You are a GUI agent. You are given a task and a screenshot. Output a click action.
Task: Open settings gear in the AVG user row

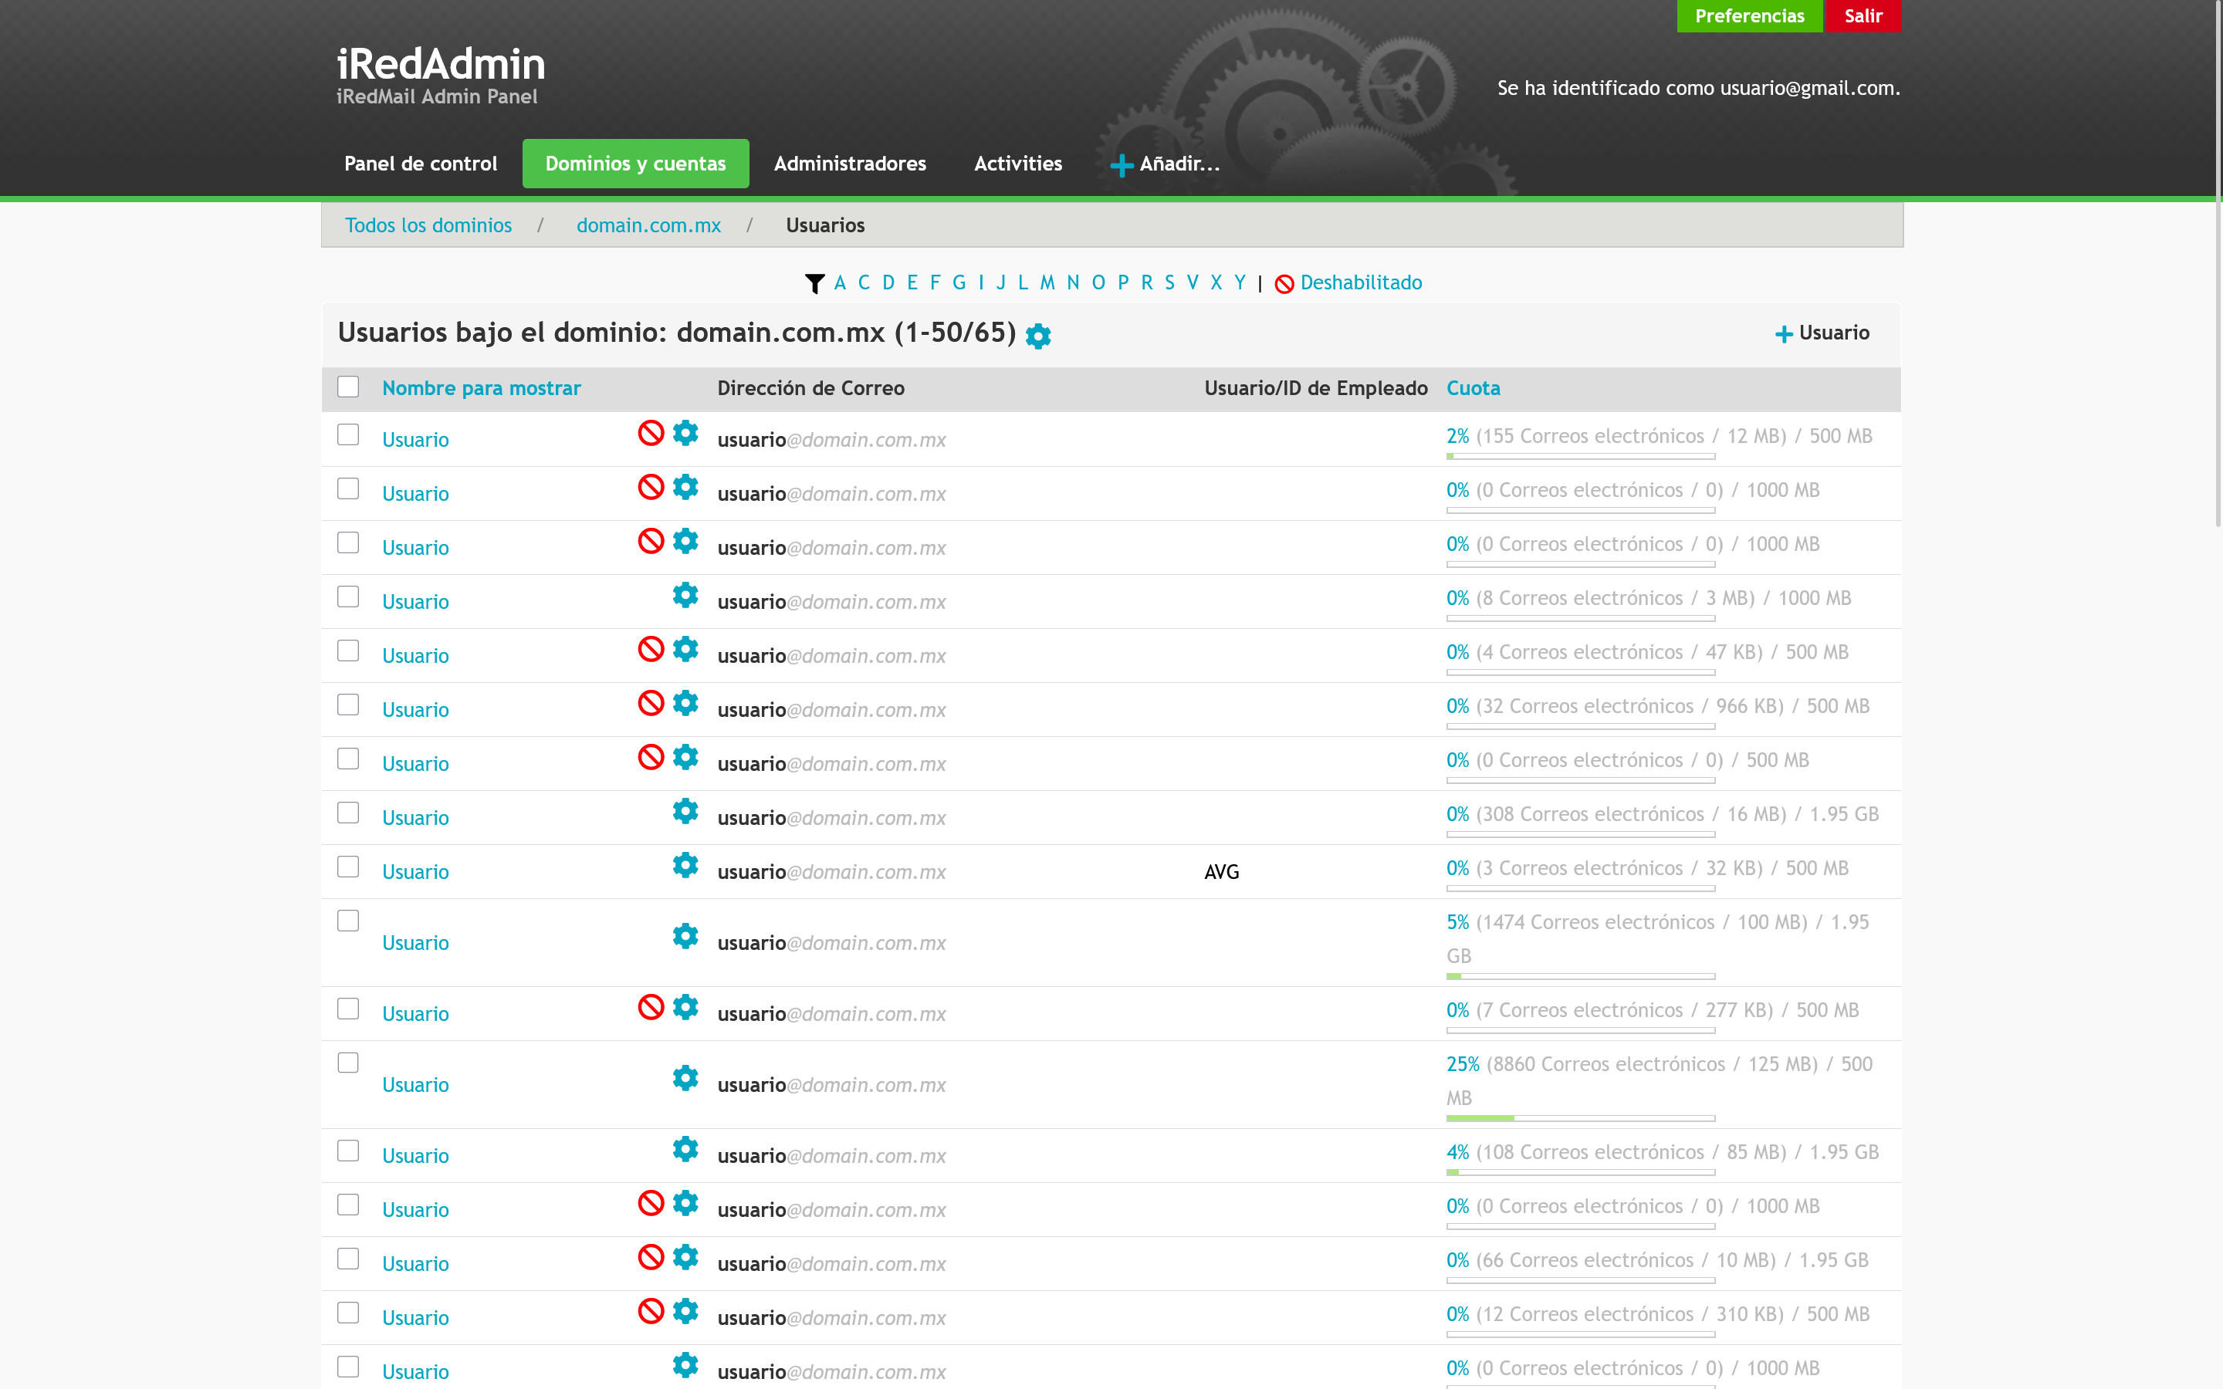[x=685, y=865]
